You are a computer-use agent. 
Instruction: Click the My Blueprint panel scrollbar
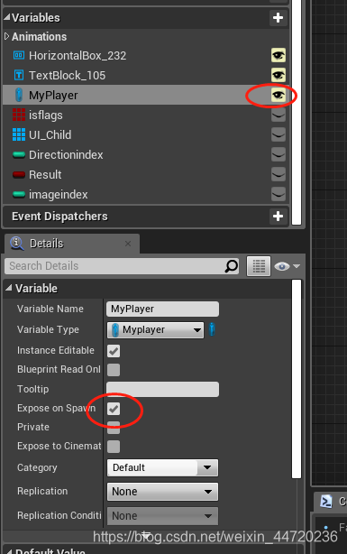(297, 113)
